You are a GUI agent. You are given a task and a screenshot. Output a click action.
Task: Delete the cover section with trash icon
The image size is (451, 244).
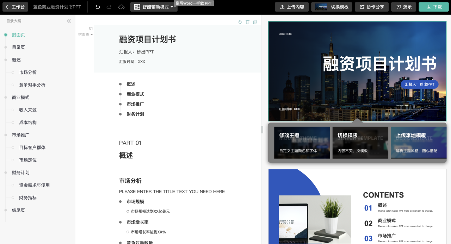(x=247, y=22)
